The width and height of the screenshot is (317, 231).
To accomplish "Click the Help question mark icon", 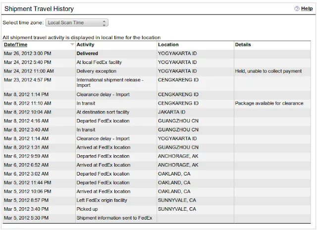I will 297,8.
